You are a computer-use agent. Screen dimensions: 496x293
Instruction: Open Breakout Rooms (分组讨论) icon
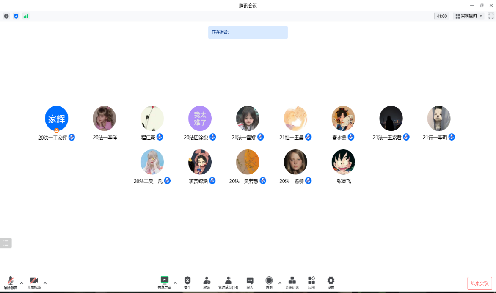point(292,281)
